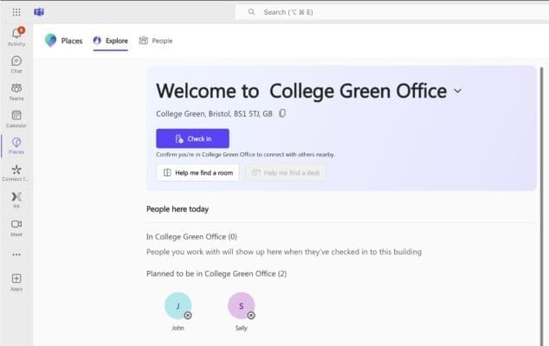The height and width of the screenshot is (346, 549).
Task: Click the search magnifier icon
Action: point(251,12)
